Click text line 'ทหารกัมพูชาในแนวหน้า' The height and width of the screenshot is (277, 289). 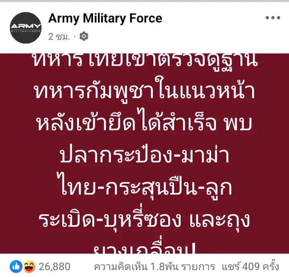(x=145, y=89)
